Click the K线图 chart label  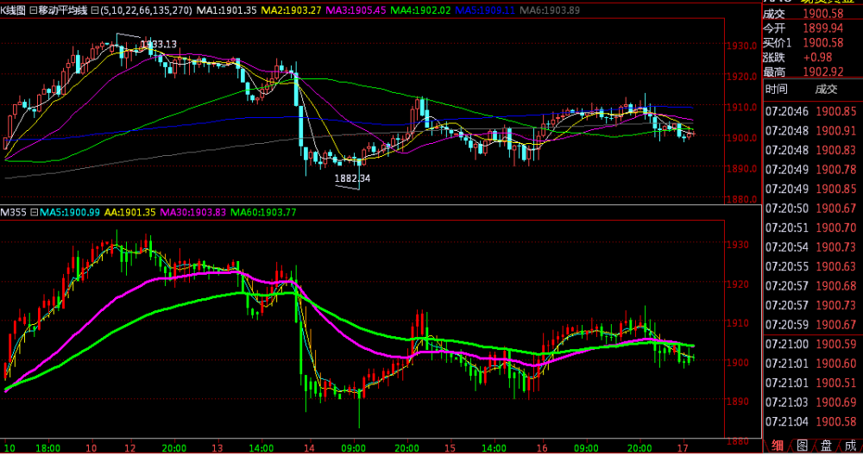pyautogui.click(x=13, y=11)
